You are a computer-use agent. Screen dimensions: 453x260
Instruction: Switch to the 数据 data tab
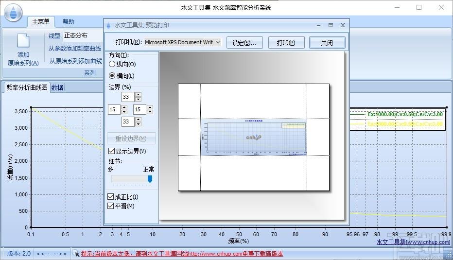(57, 87)
